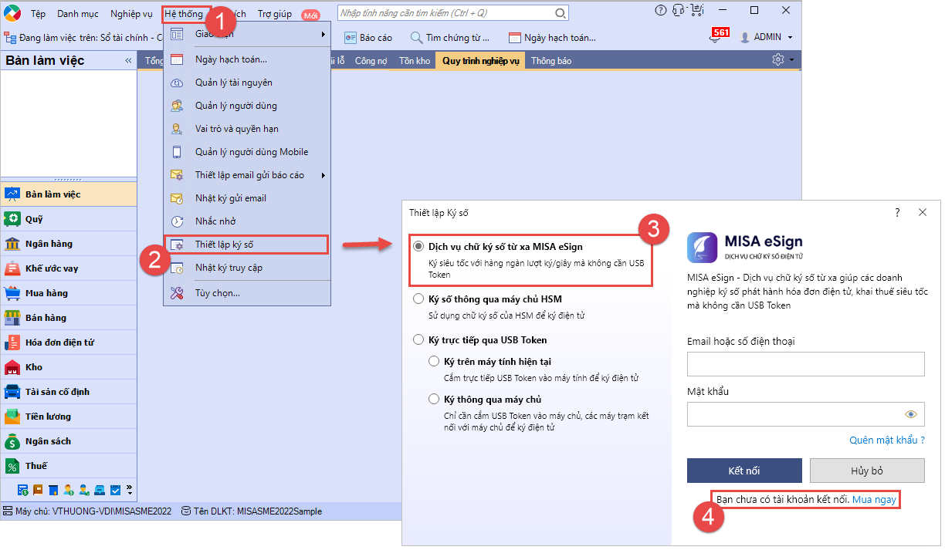Switch to the Công nợ tab

370,59
